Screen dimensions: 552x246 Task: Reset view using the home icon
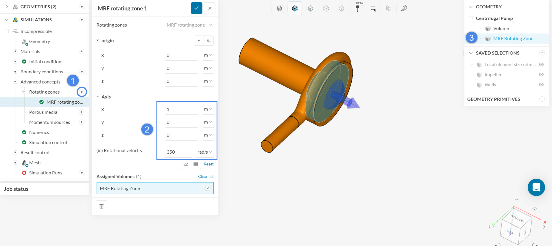tap(534, 209)
